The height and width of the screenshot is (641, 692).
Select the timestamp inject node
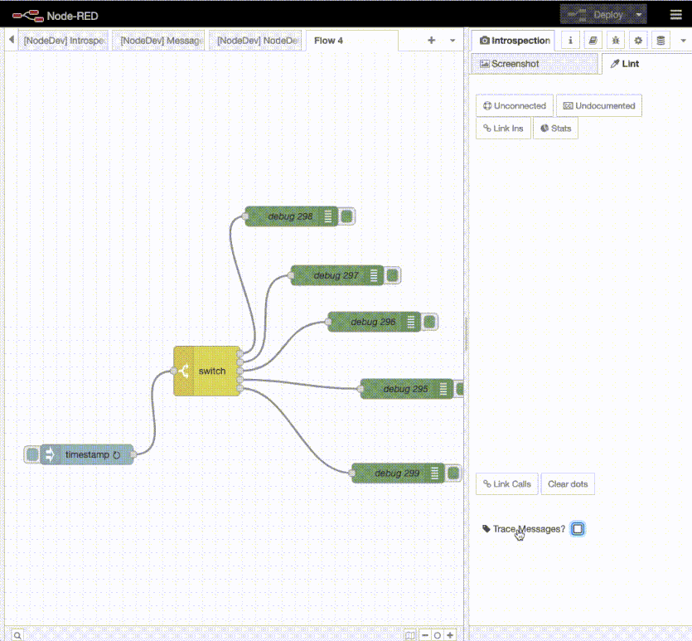click(x=87, y=454)
